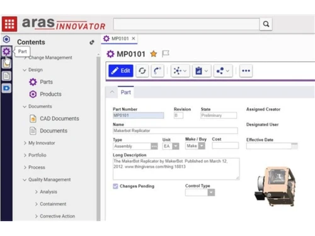Open CAD Documents in the tree
315x236 pixels.
pos(59,118)
